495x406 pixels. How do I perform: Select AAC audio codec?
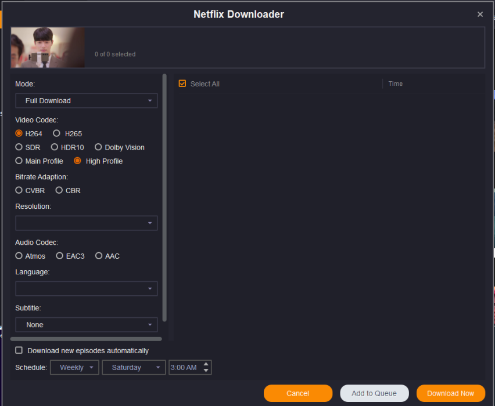(x=99, y=256)
